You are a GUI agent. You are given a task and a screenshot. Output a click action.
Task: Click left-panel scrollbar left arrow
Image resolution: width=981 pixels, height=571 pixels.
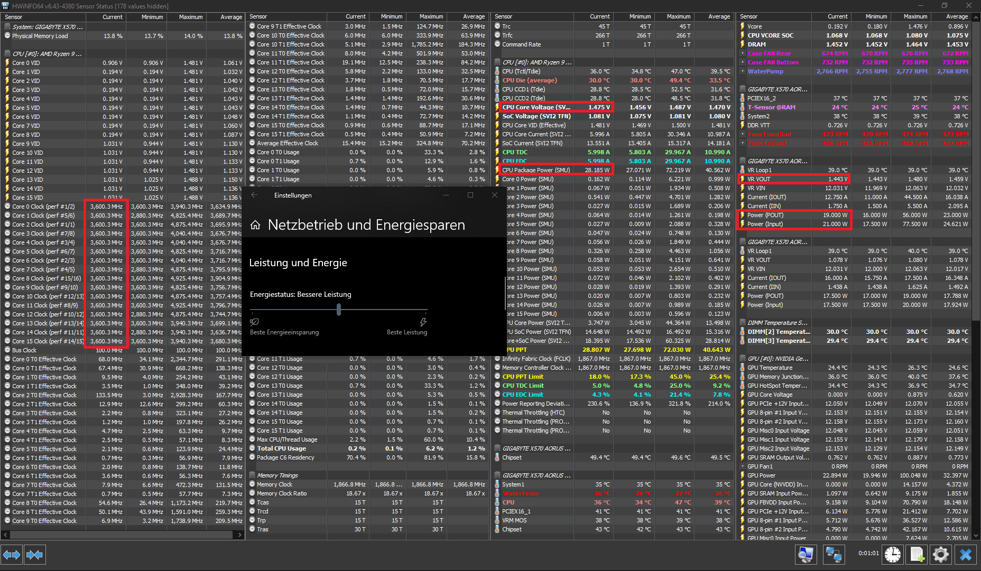[x=5, y=535]
